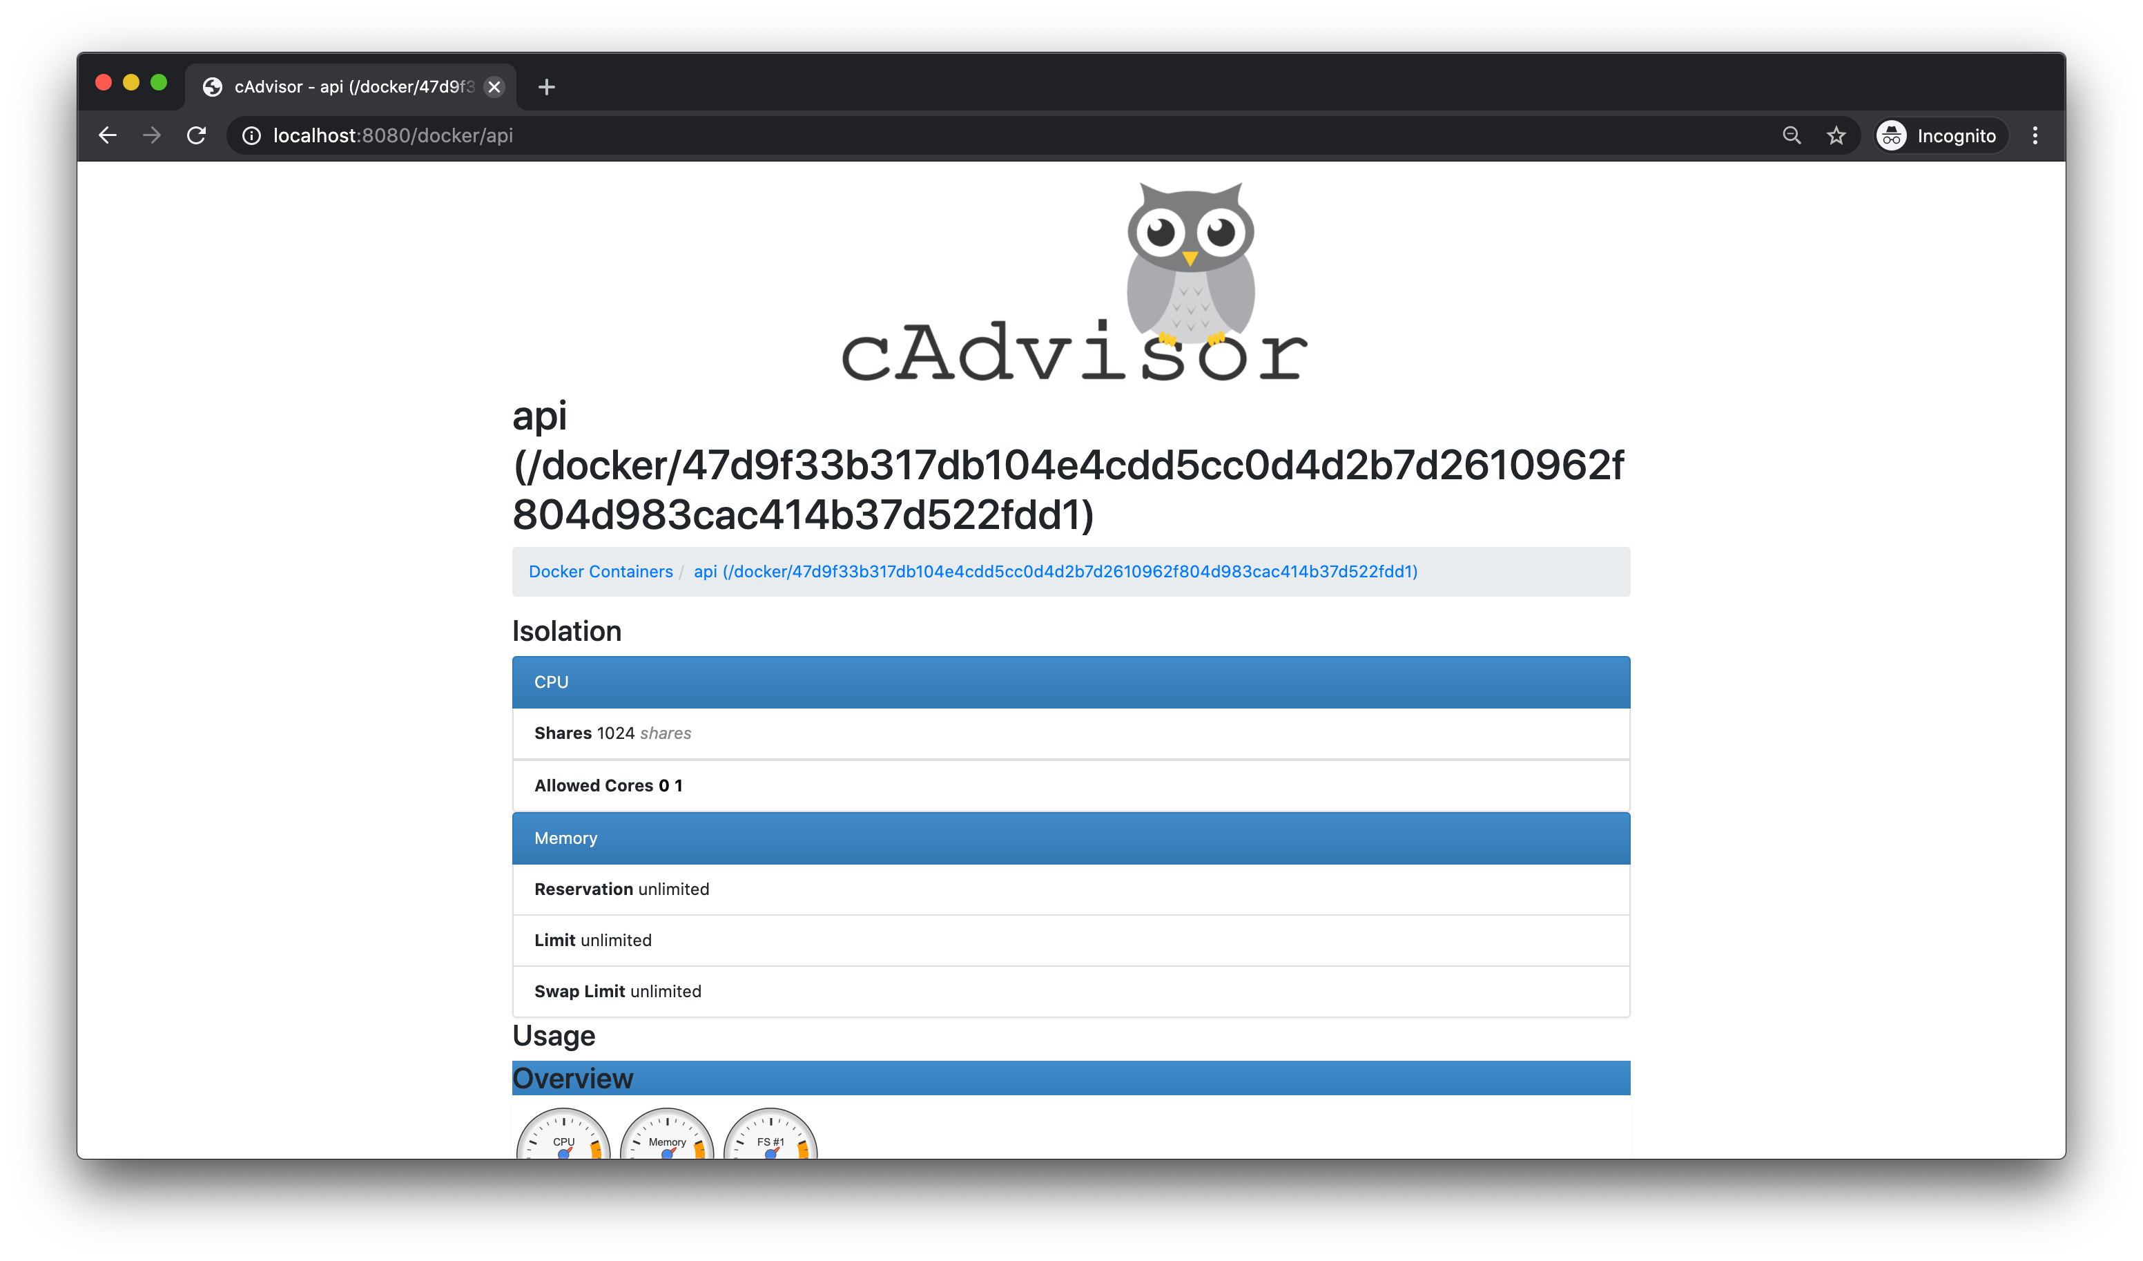
Task: Click the FS #1 usage gauge
Action: coord(770,1134)
